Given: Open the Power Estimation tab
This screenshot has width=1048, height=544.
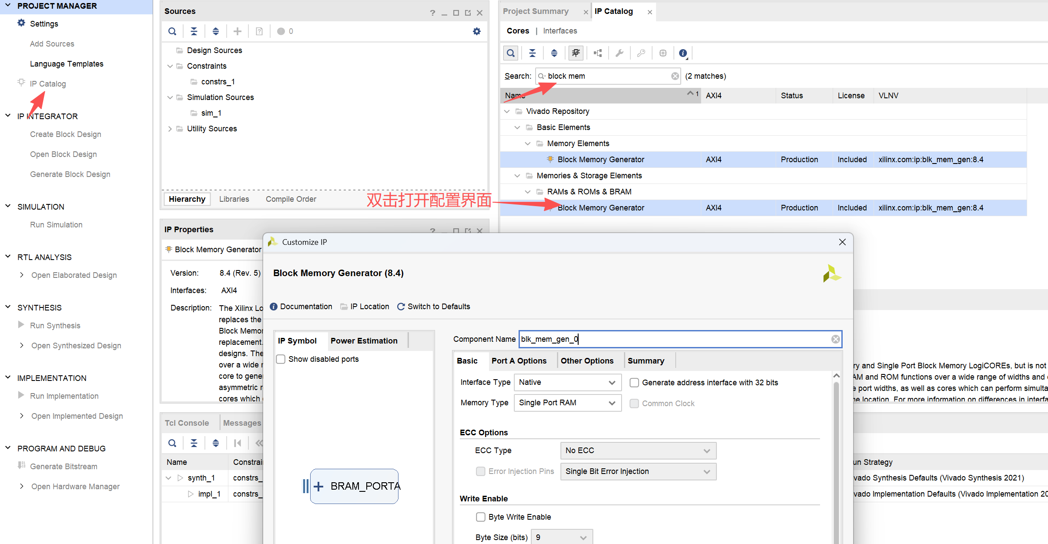Looking at the screenshot, I should click(364, 341).
